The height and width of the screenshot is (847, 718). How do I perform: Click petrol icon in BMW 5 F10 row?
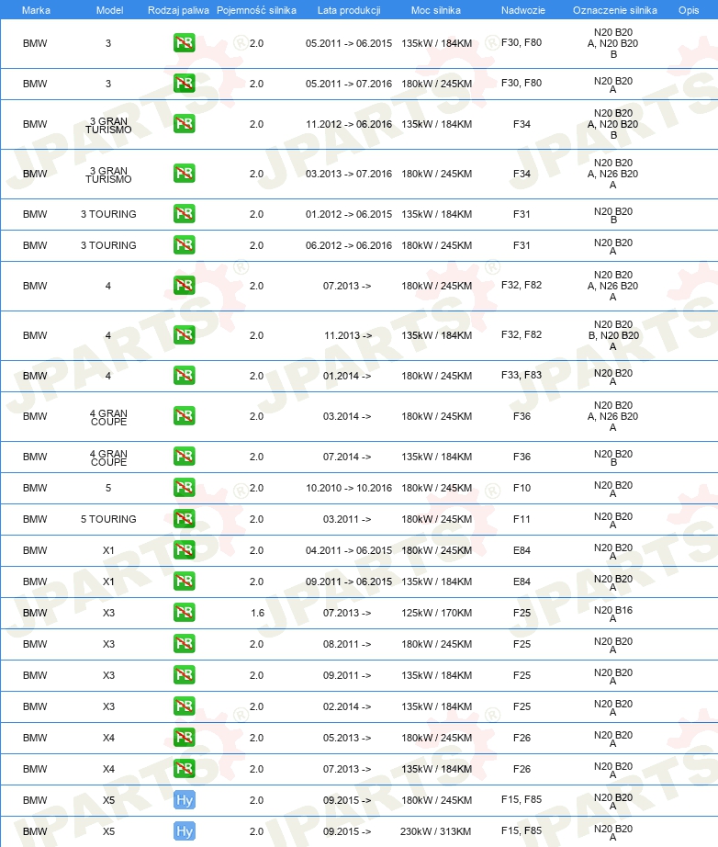[x=184, y=489]
